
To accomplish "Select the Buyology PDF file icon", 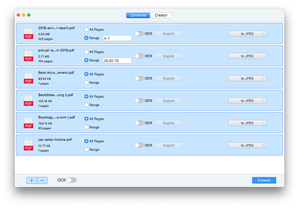I will click(x=29, y=123).
